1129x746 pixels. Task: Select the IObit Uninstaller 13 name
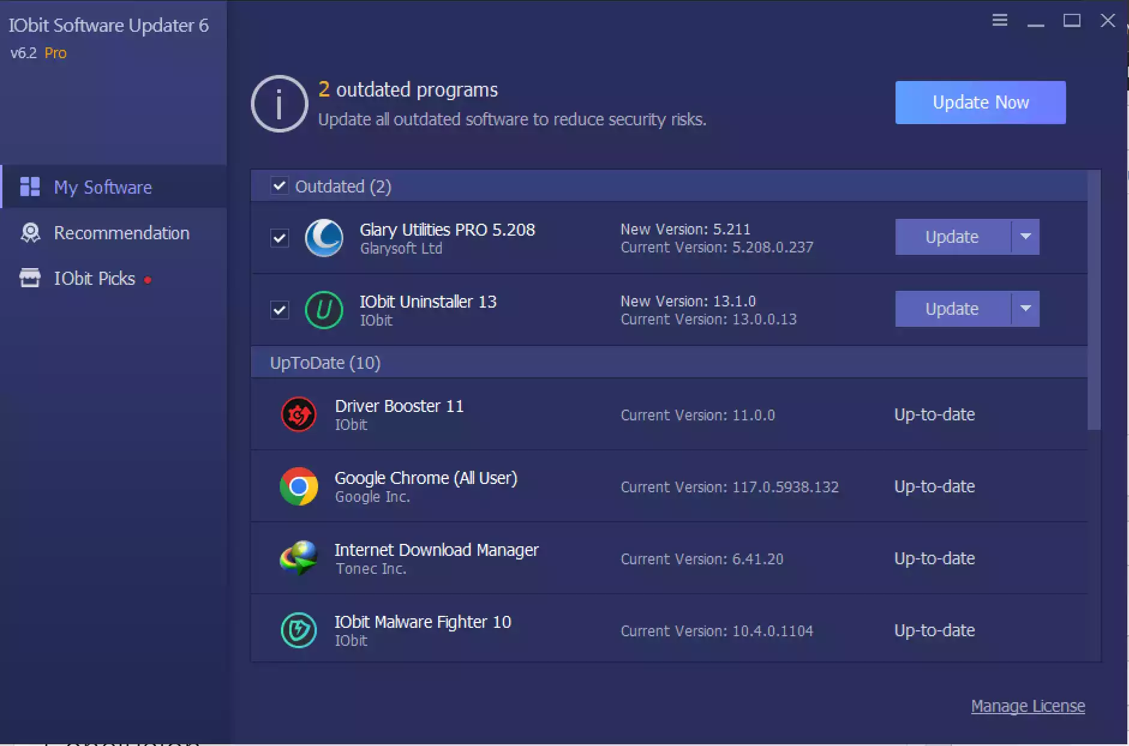(x=428, y=302)
